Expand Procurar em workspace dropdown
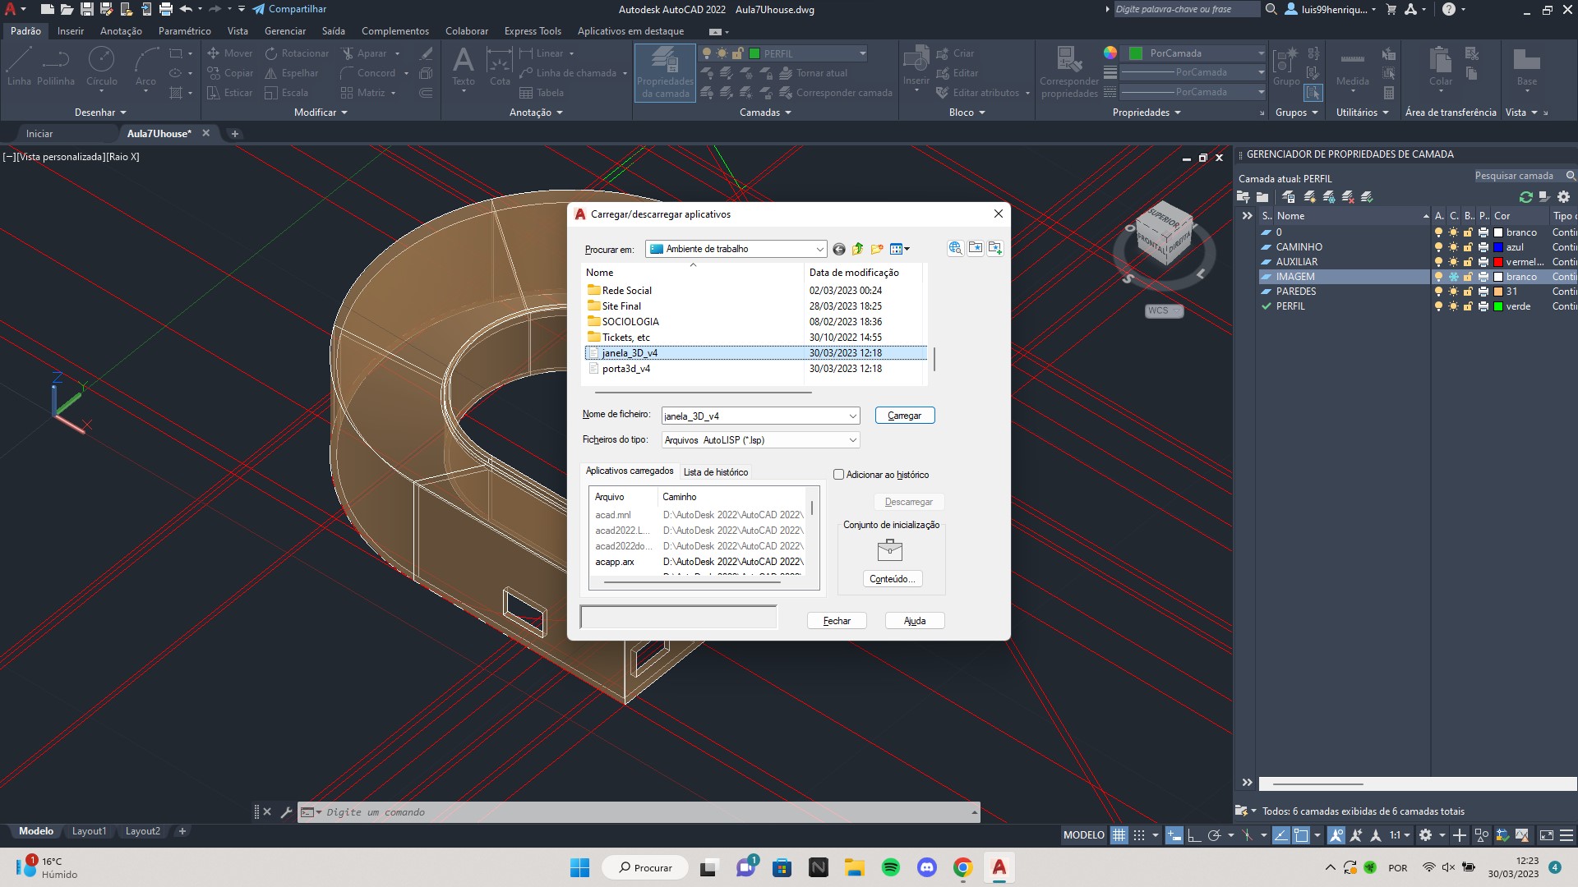Image resolution: width=1578 pixels, height=887 pixels. (x=819, y=248)
